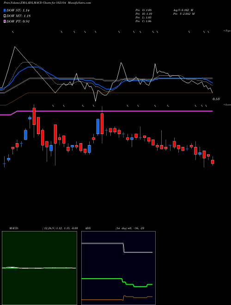Click the 'Pre L: 1.03' value

(x=144, y=18)
